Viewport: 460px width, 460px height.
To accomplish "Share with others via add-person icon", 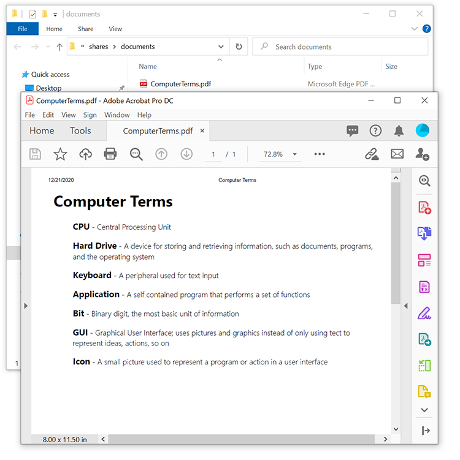I will 423,154.
